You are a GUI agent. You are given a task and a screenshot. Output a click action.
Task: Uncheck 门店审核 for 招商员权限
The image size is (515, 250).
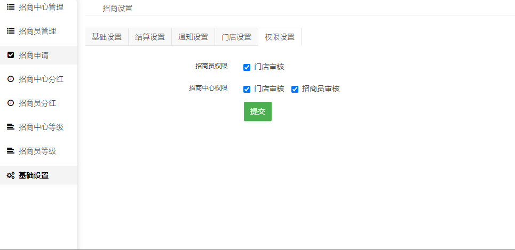click(247, 67)
